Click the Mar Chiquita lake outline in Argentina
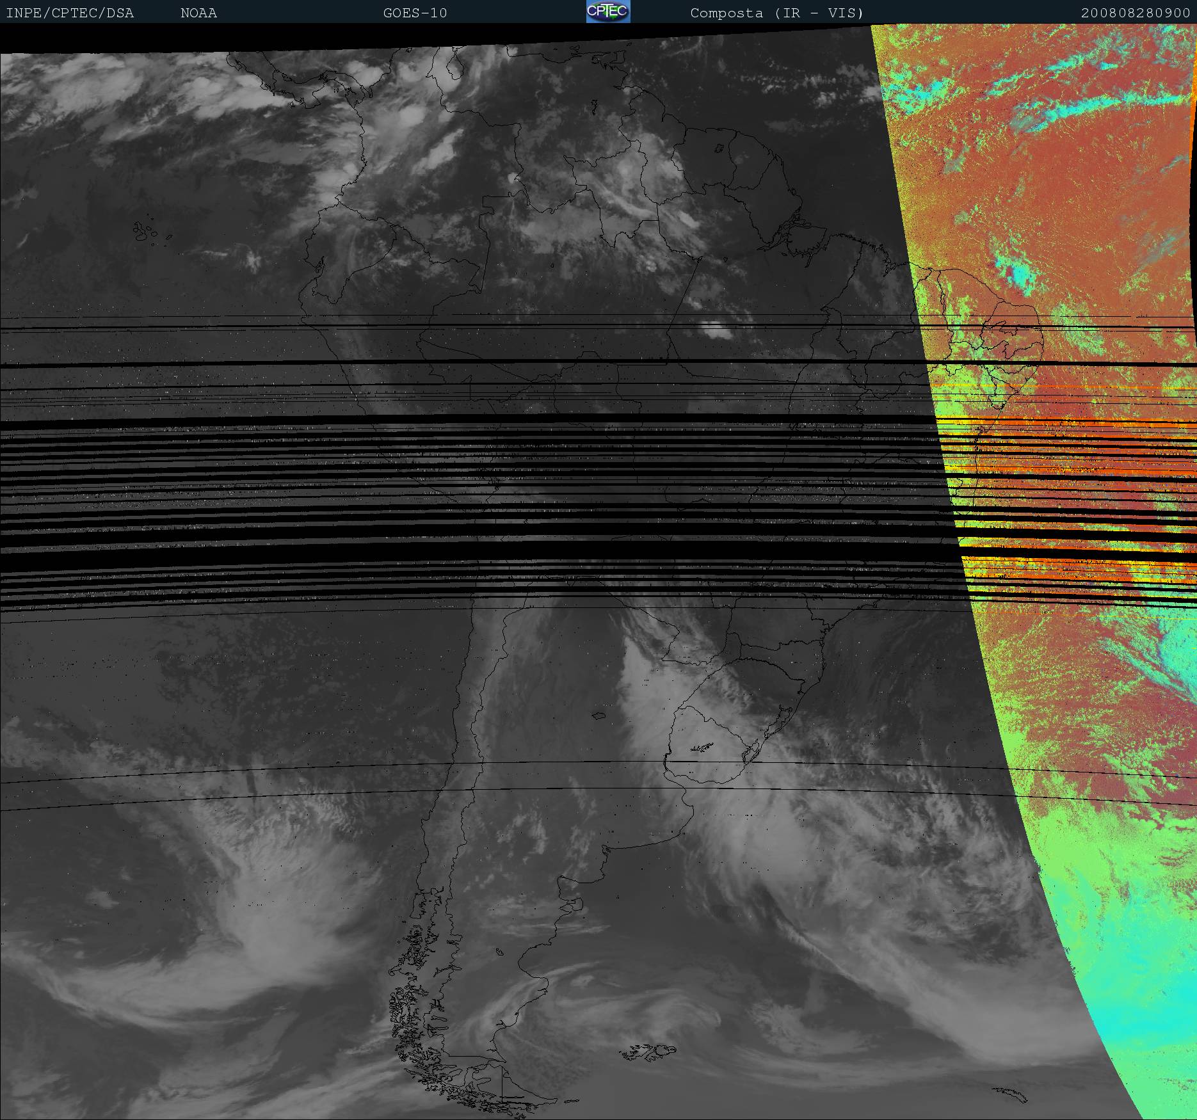 [x=599, y=716]
